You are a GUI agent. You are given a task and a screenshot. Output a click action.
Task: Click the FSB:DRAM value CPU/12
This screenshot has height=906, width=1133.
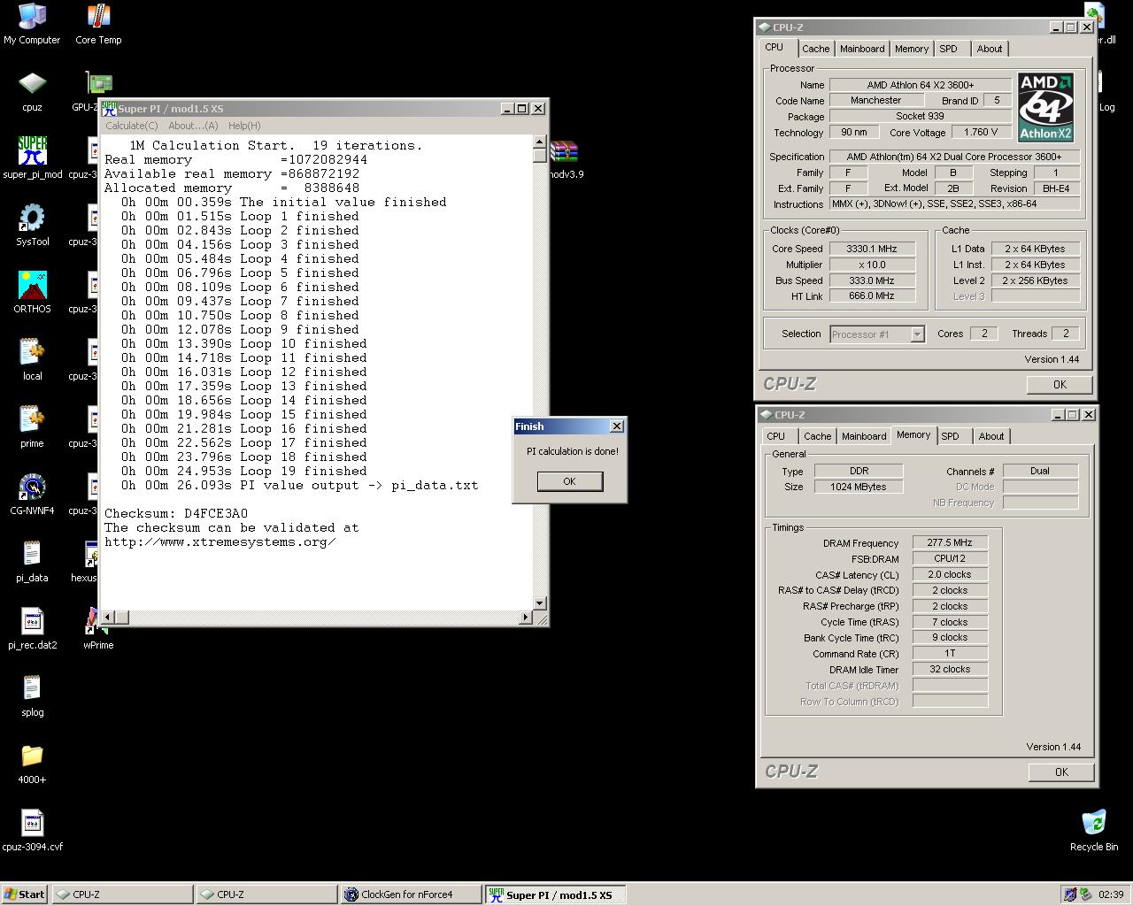pyautogui.click(x=950, y=559)
